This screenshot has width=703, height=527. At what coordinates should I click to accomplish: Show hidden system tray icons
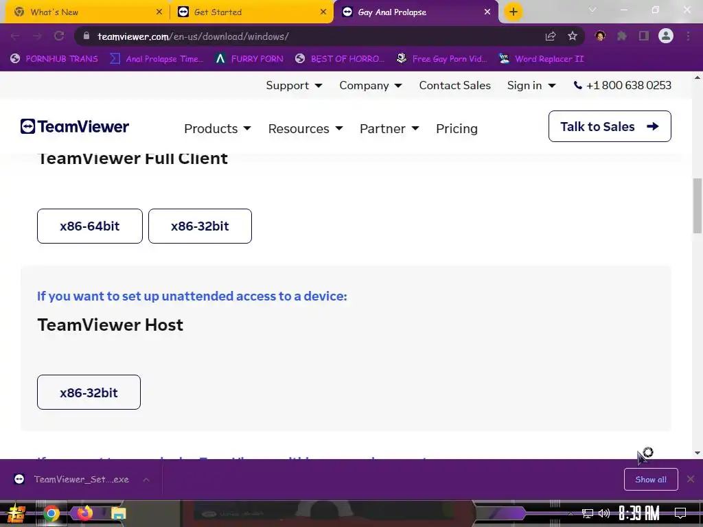pos(571,513)
